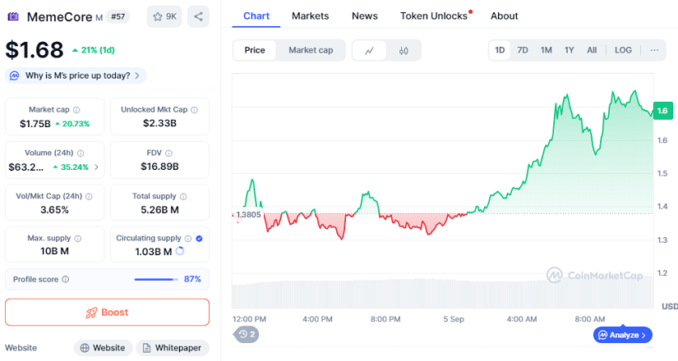678x361 pixels.
Task: Click the green 1.6 current price label
Action: [663, 111]
